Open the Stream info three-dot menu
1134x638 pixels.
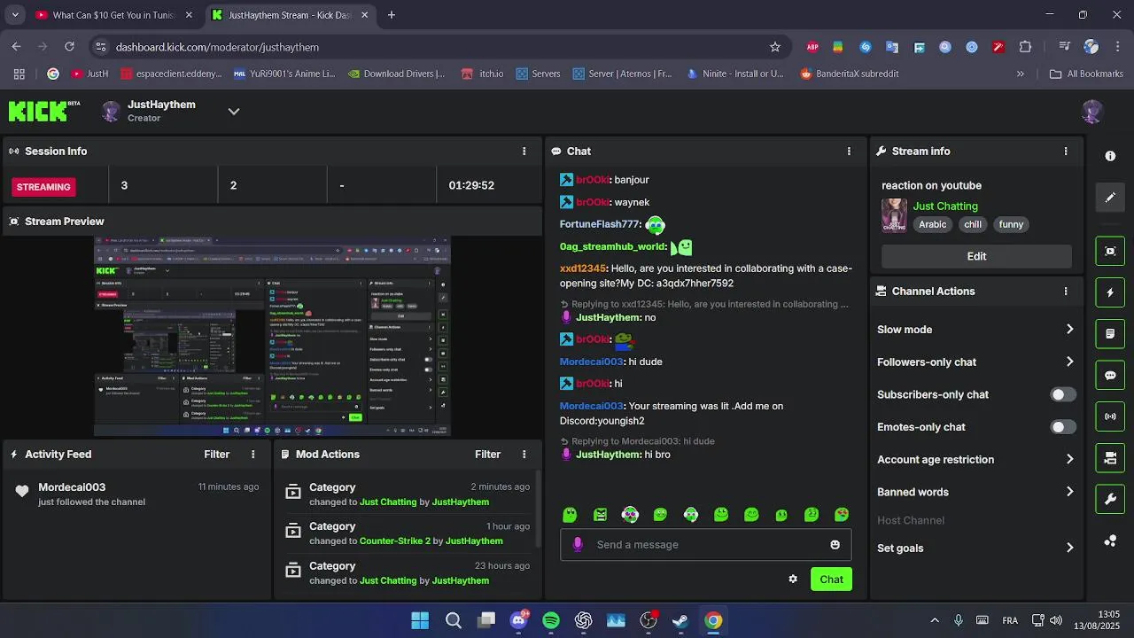tap(1066, 152)
